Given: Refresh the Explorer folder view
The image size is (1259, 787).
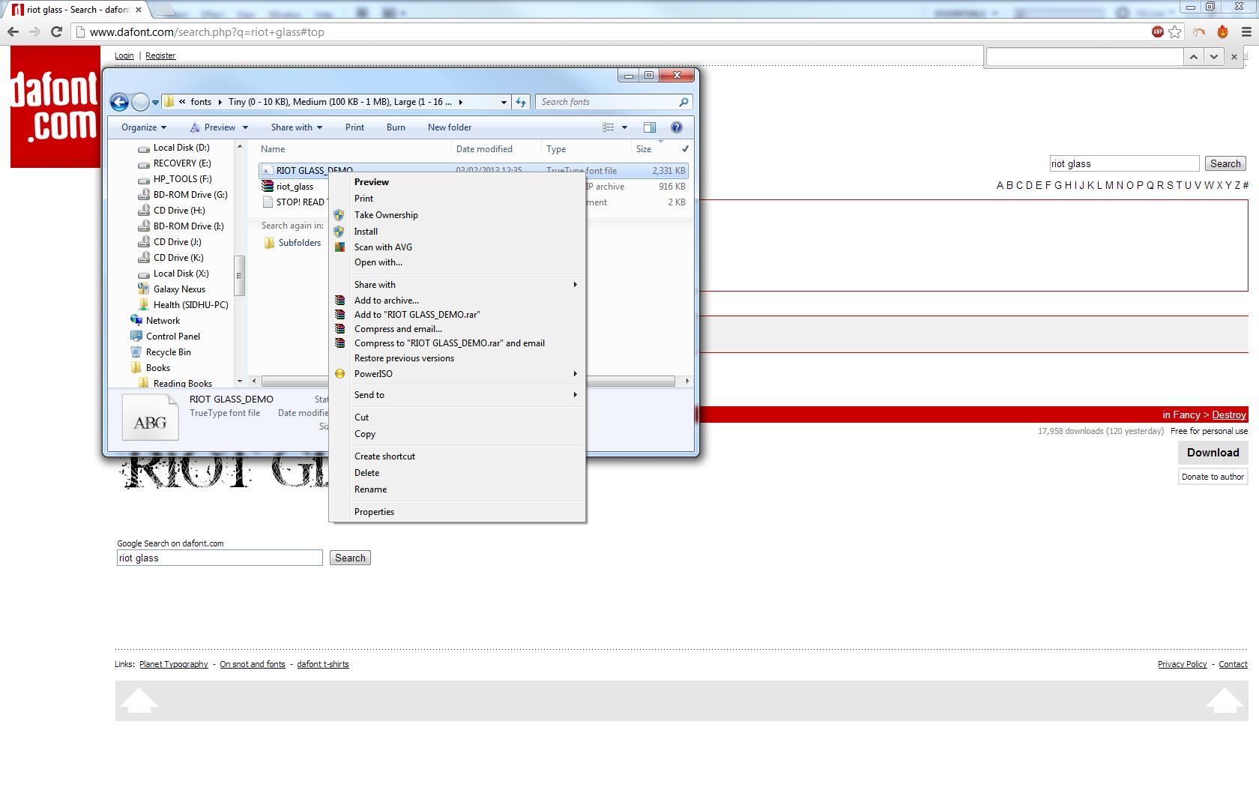Looking at the screenshot, I should 521,102.
